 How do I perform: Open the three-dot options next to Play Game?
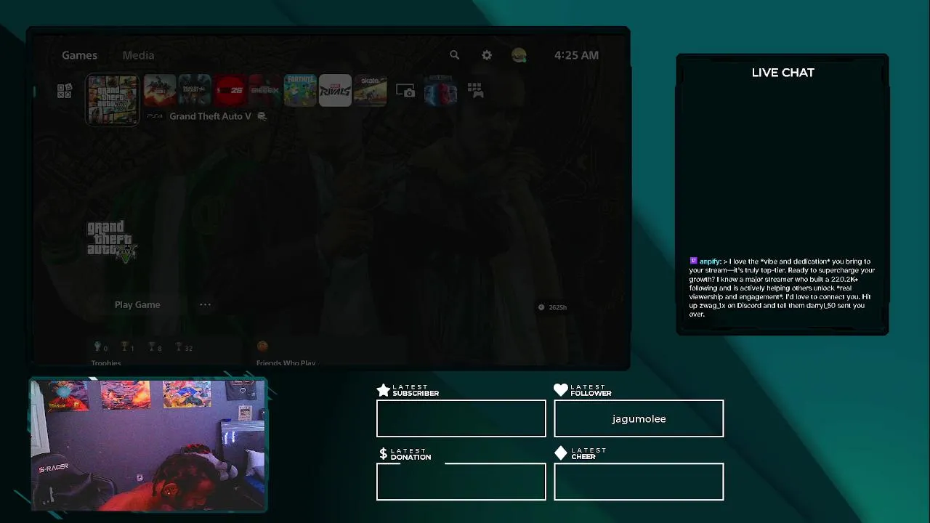click(x=205, y=304)
